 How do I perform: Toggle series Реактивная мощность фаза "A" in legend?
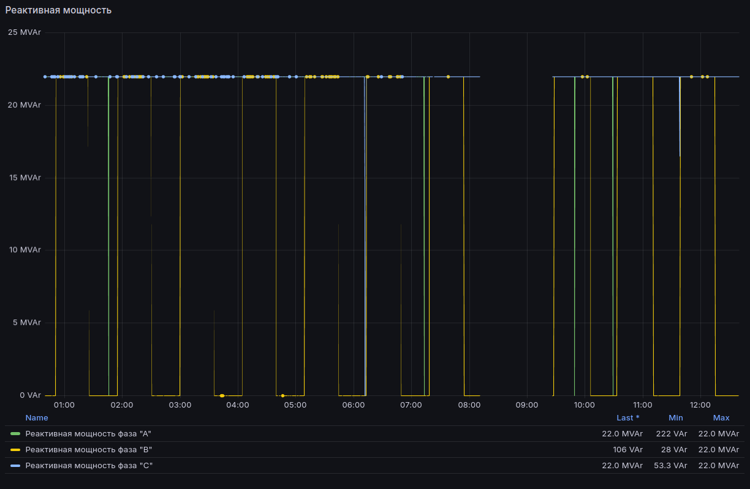click(x=88, y=434)
